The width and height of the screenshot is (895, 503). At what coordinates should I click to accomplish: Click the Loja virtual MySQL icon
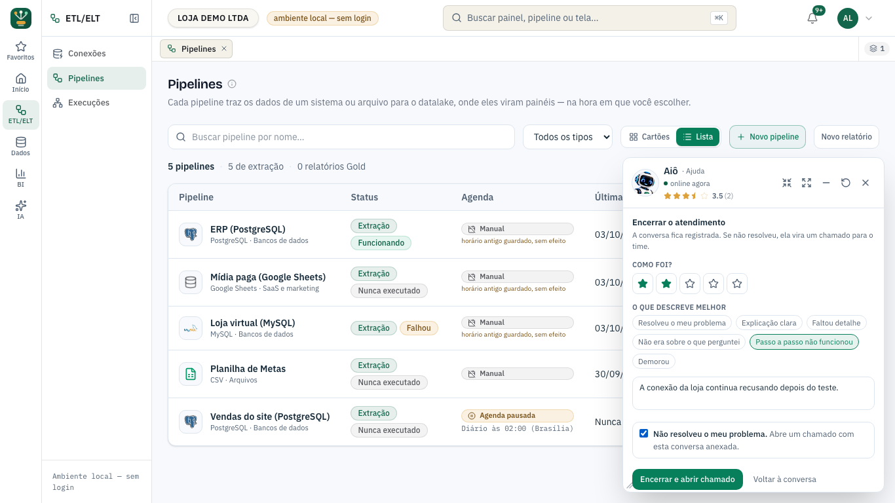coord(191,328)
